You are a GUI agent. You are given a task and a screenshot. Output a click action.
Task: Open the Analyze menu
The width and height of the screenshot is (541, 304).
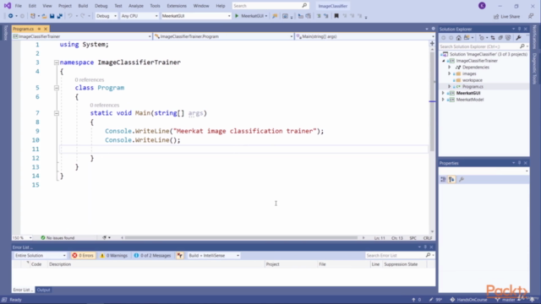(x=136, y=6)
